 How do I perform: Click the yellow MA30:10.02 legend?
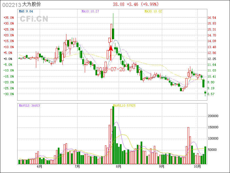pos(153,12)
